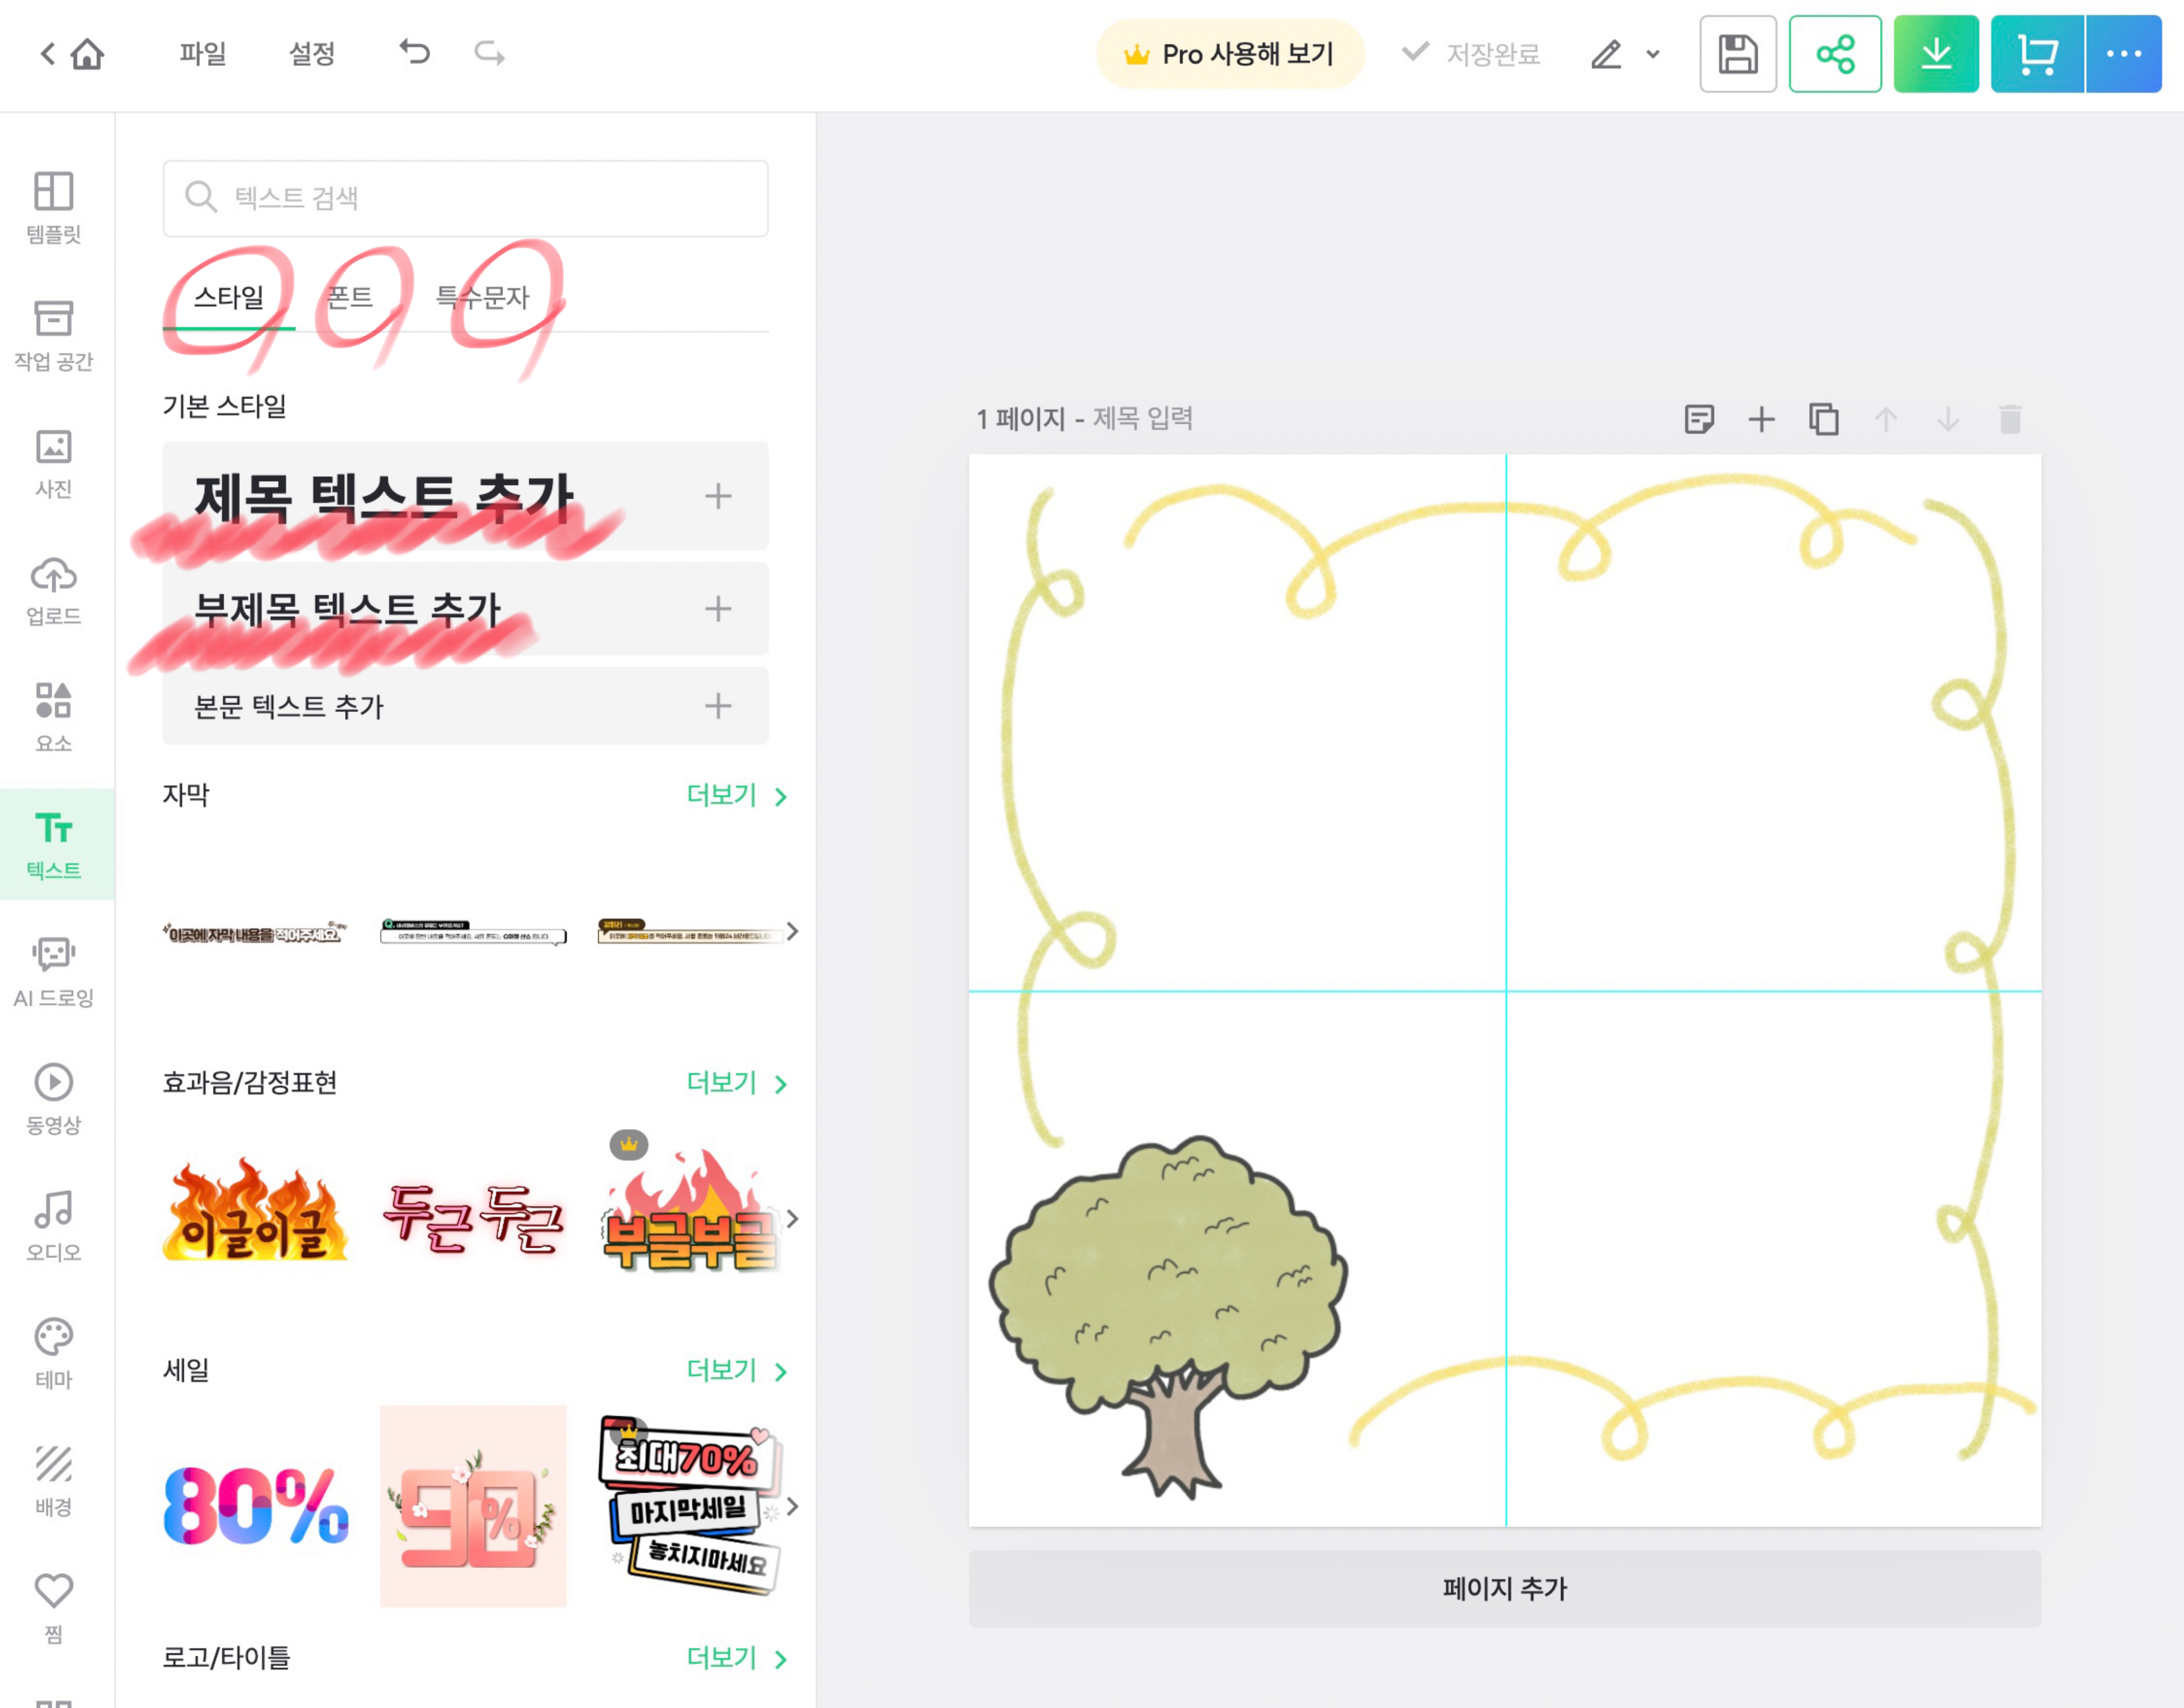Switch to the 폰트 tab
Screen dimensions: 2184x1708
[350, 297]
